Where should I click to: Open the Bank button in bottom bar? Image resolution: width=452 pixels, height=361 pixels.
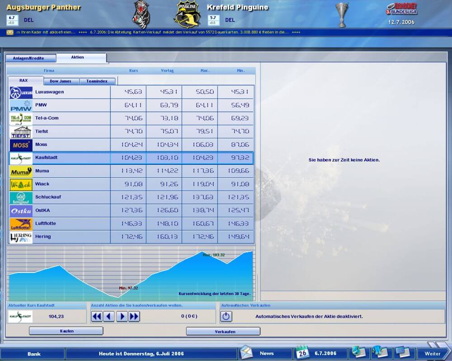(33, 354)
